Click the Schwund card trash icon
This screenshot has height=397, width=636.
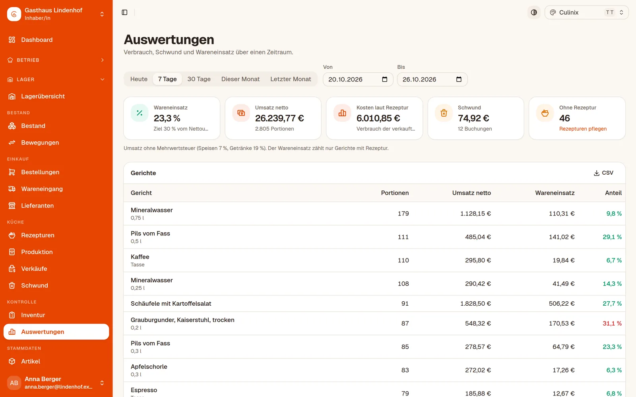(444, 113)
